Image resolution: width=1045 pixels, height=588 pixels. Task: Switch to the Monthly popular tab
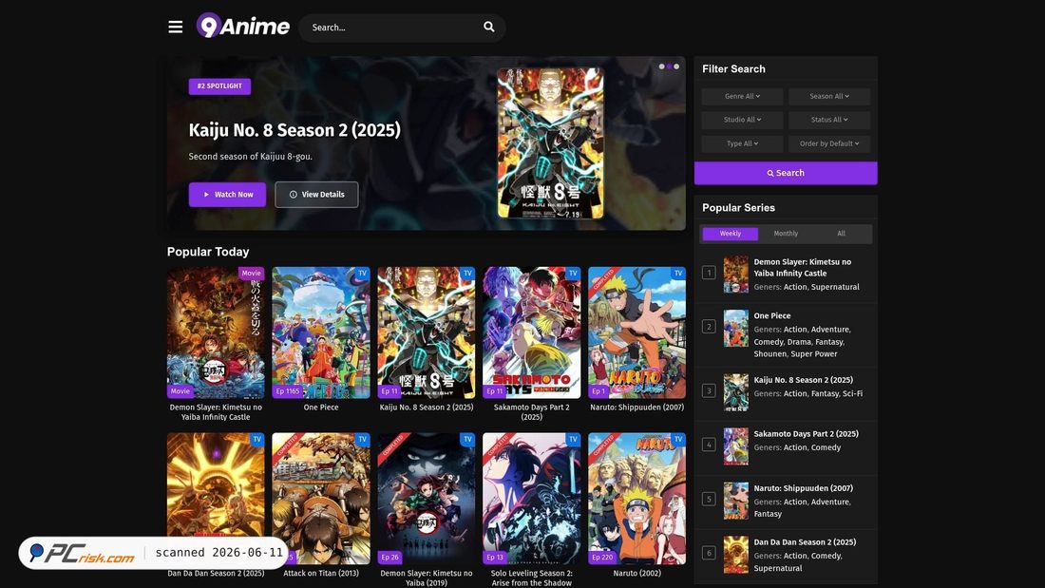coord(786,234)
